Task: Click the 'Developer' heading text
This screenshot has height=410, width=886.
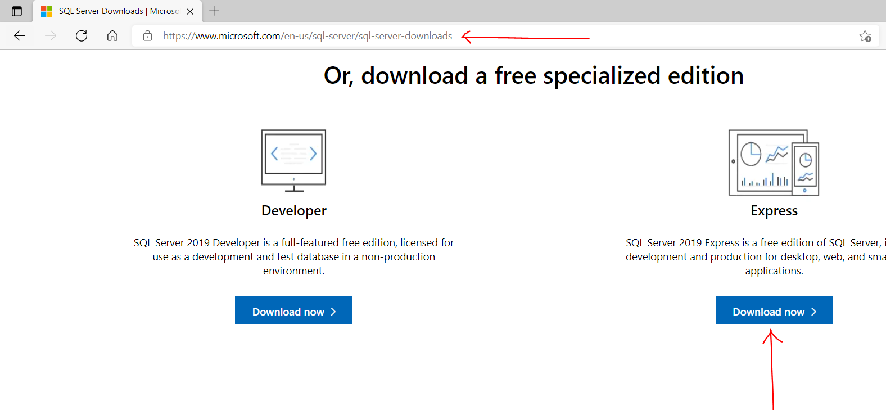Action: pos(293,210)
